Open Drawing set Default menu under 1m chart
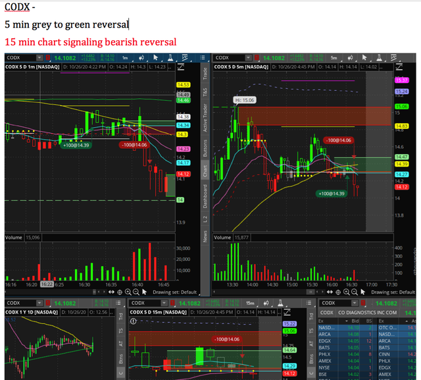 175,292
